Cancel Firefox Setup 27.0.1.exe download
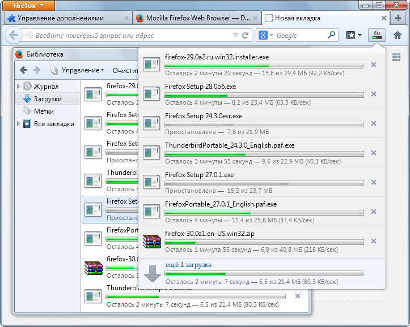 click(373, 183)
